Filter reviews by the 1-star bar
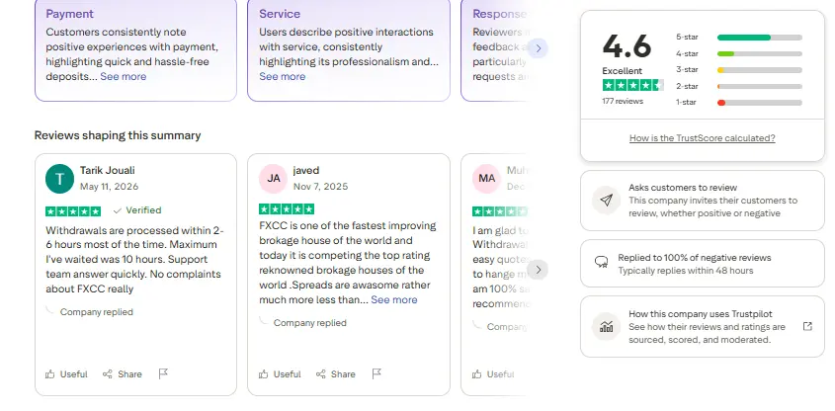Image resolution: width=835 pixels, height=411 pixels. [740, 102]
